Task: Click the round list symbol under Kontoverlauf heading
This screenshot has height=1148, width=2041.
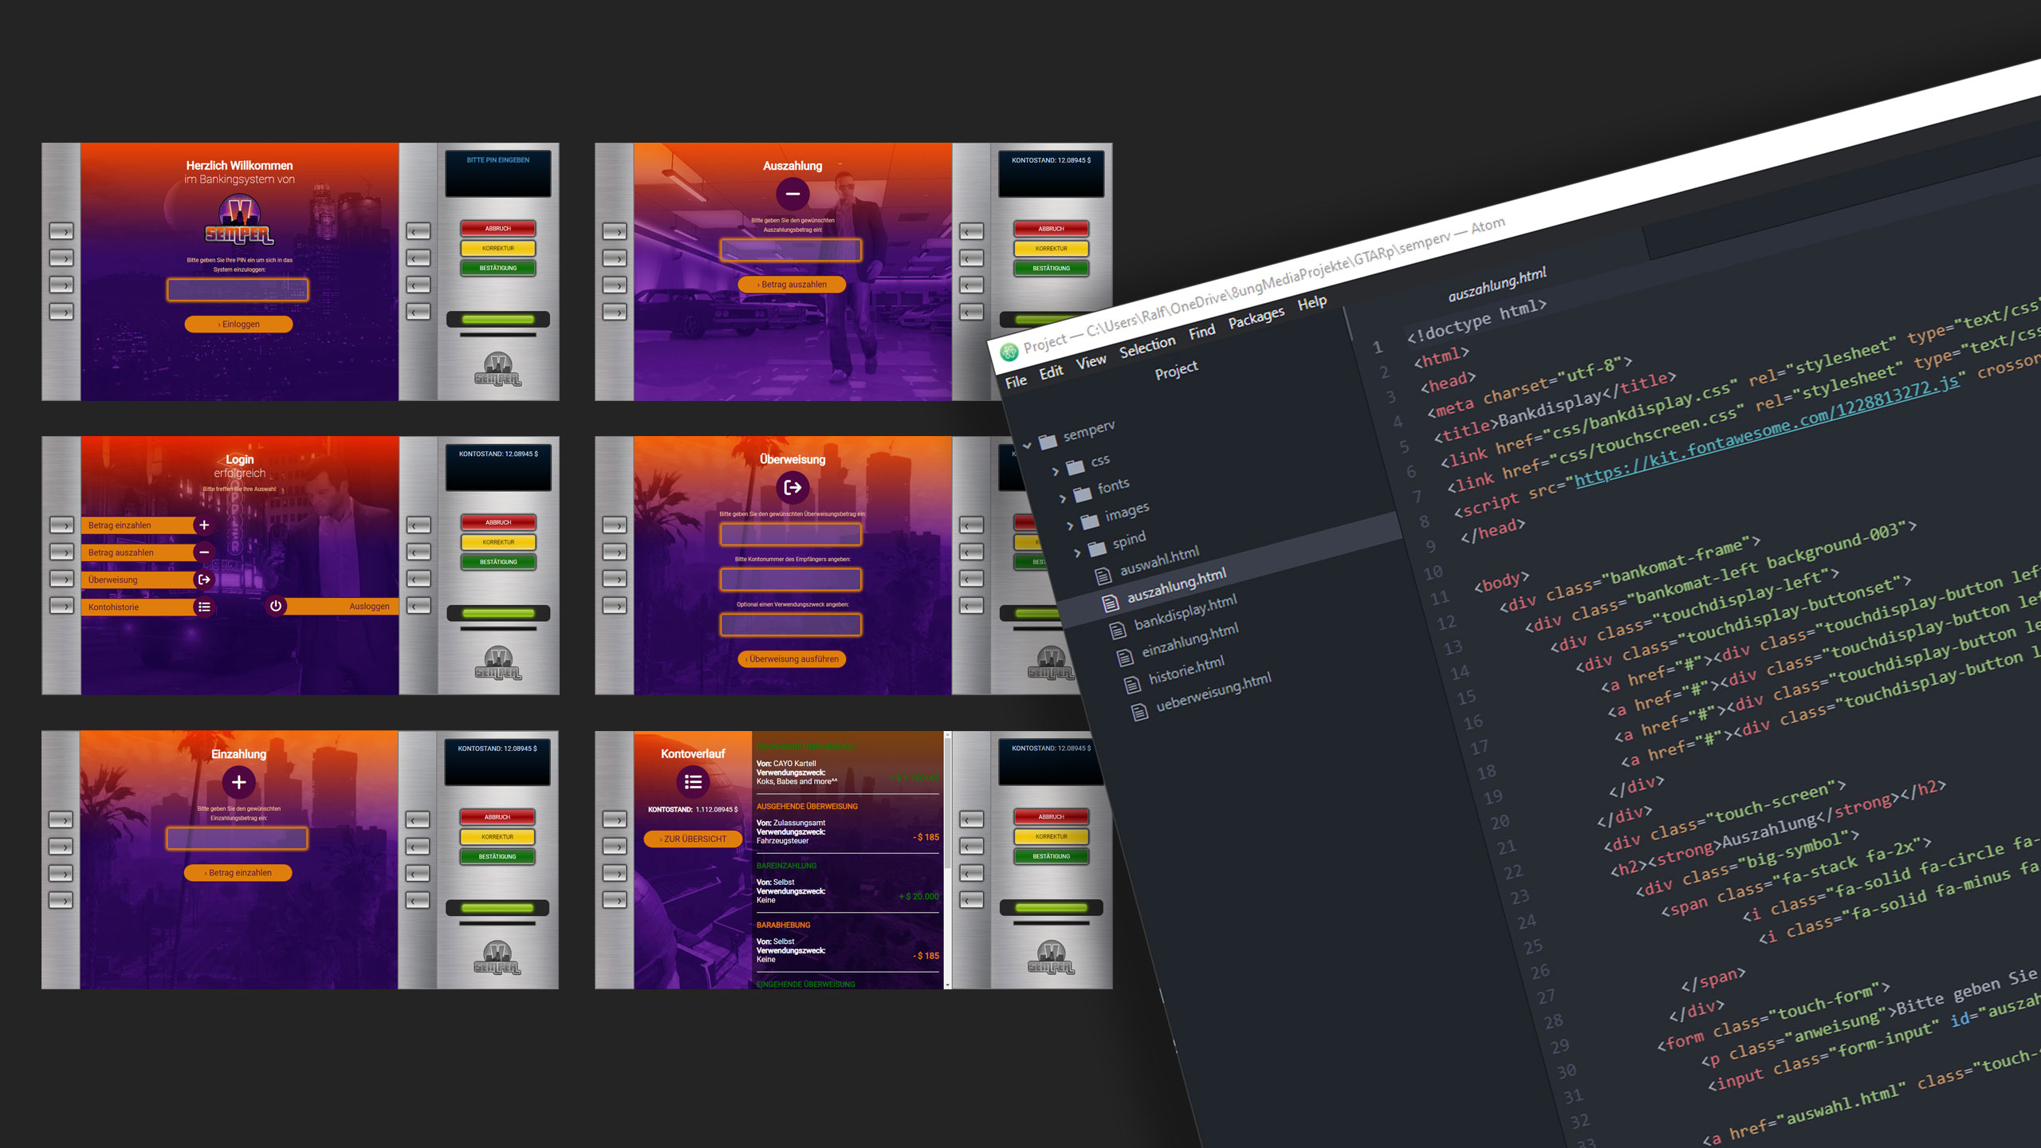Action: pos(693,782)
